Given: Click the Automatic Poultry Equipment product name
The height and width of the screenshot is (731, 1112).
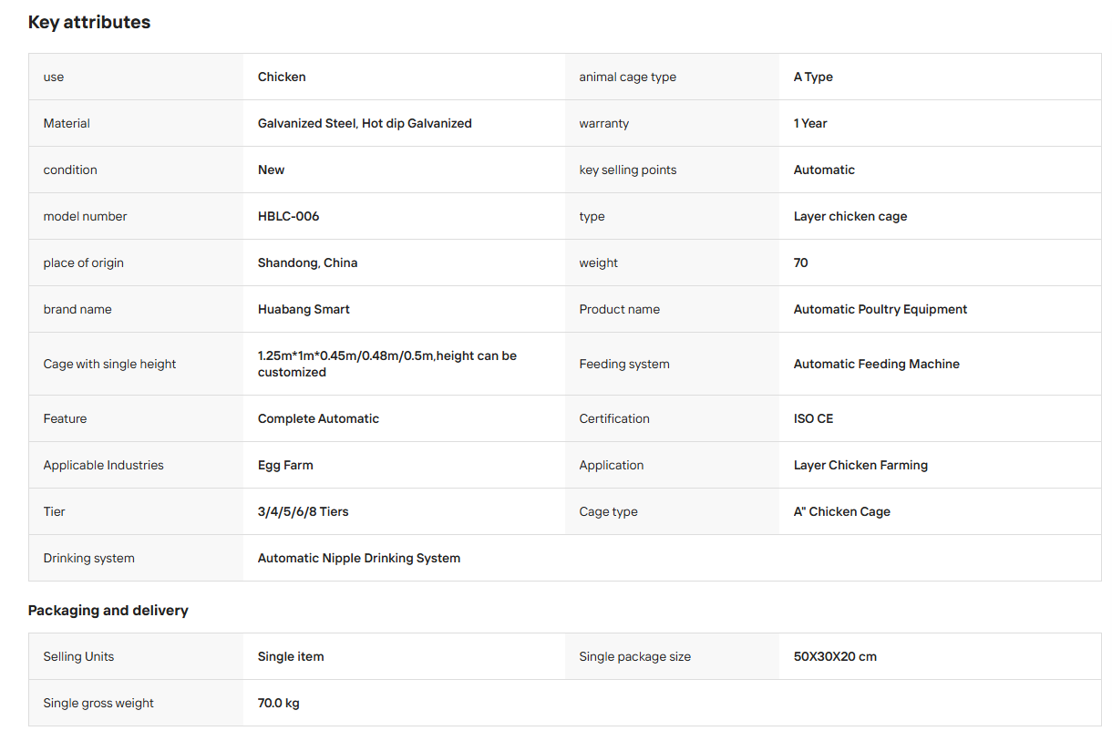Looking at the screenshot, I should [x=880, y=309].
